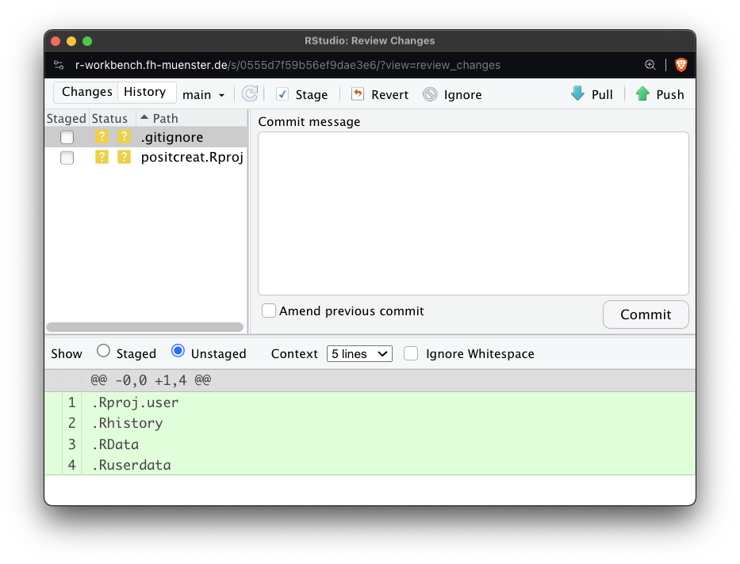Click the Brave shield icon in address bar

click(680, 65)
